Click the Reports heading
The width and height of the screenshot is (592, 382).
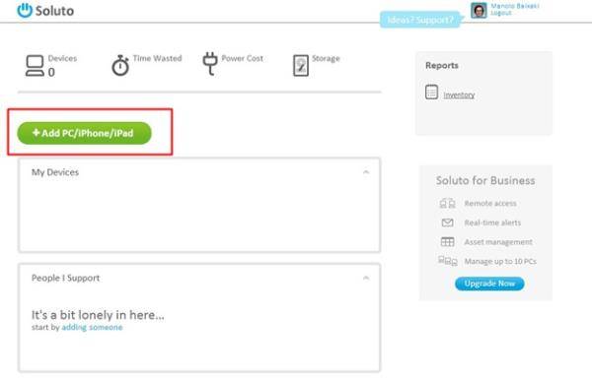click(x=442, y=66)
